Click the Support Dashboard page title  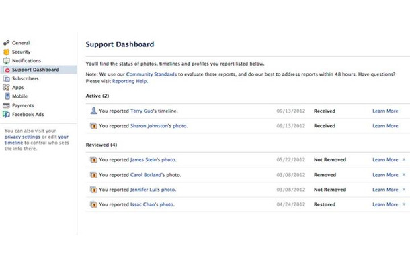(120, 44)
